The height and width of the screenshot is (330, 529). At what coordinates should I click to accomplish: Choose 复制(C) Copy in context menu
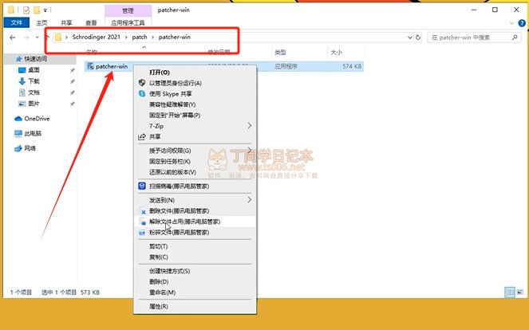195,257
